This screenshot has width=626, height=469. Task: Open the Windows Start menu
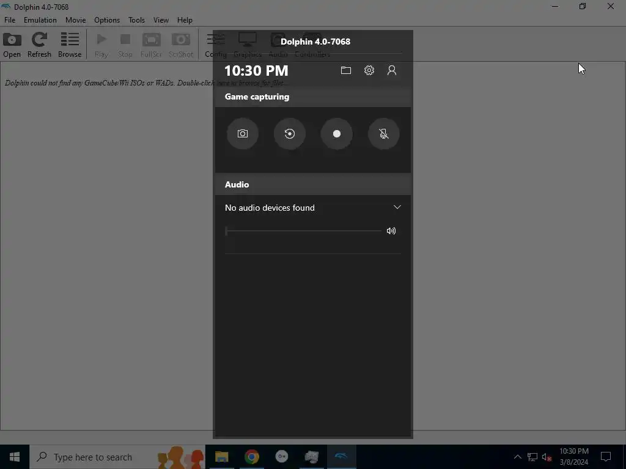[15, 457]
